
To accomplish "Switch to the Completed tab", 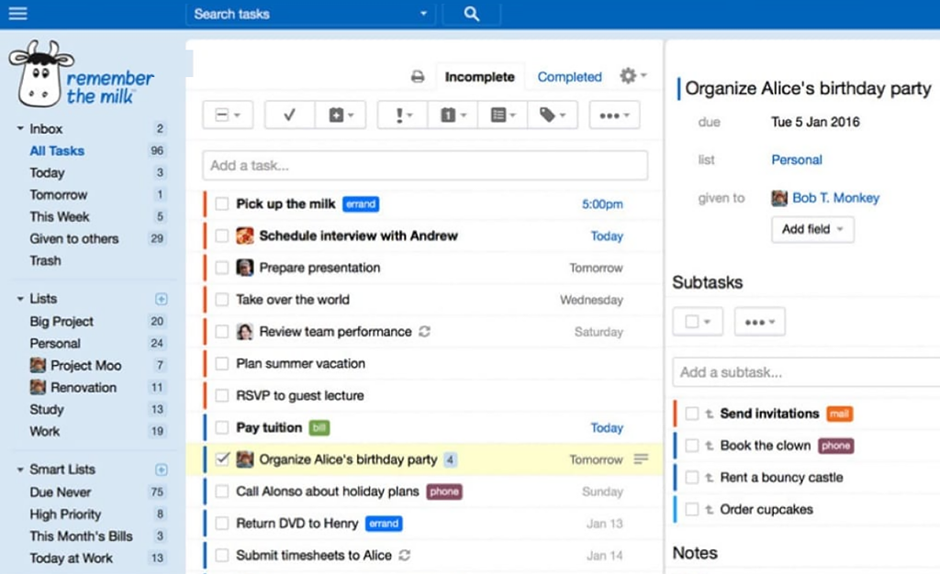I will click(569, 77).
